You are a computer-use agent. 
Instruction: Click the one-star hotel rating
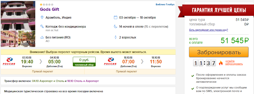(x=47, y=5)
